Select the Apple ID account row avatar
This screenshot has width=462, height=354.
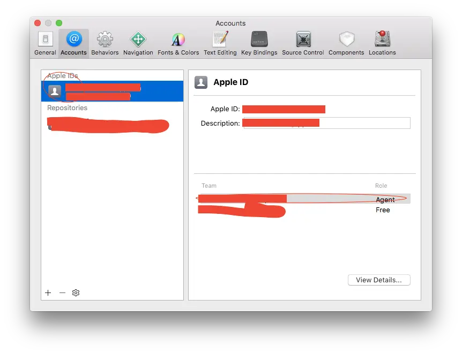pyautogui.click(x=55, y=91)
